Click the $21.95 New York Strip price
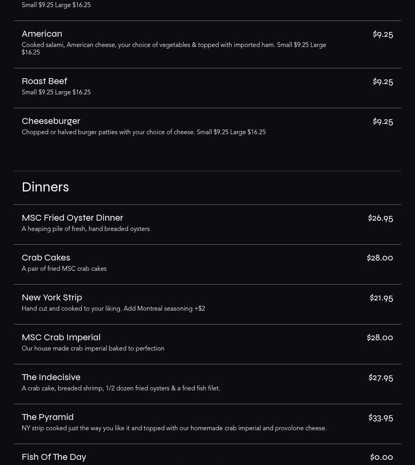Screen dimensions: 415x465 pos(381,298)
